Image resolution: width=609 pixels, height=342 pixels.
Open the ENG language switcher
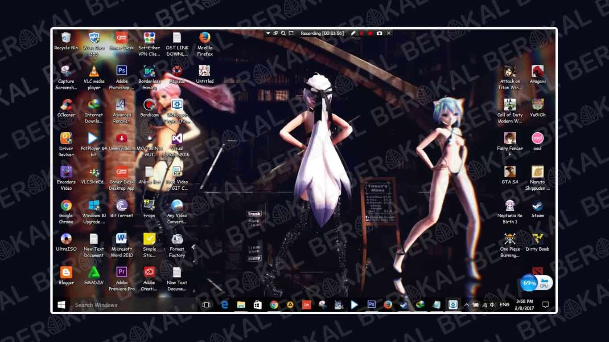[x=504, y=305]
